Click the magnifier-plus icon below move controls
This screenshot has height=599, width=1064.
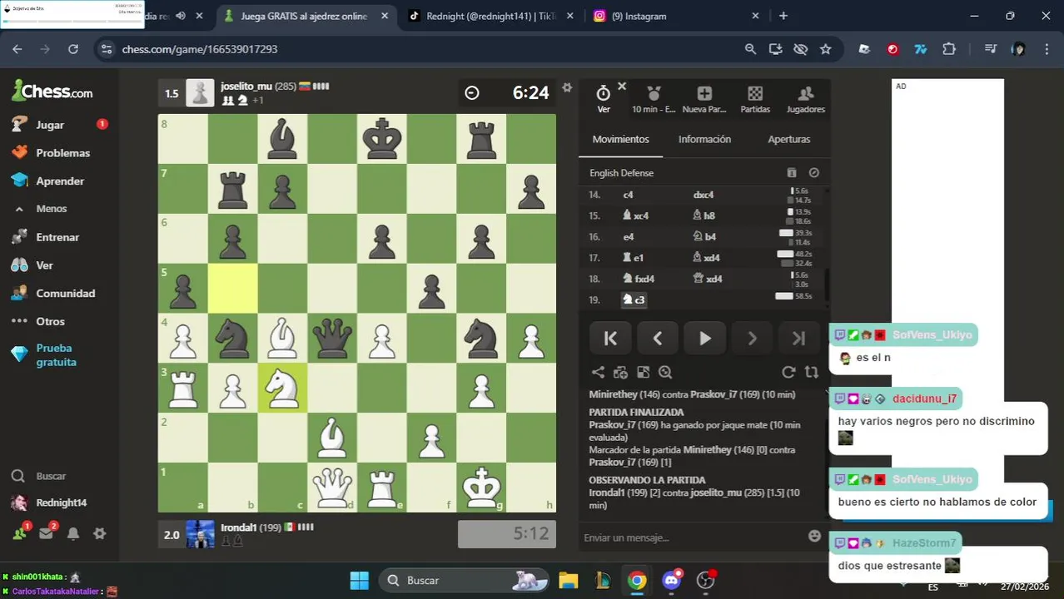665,373
